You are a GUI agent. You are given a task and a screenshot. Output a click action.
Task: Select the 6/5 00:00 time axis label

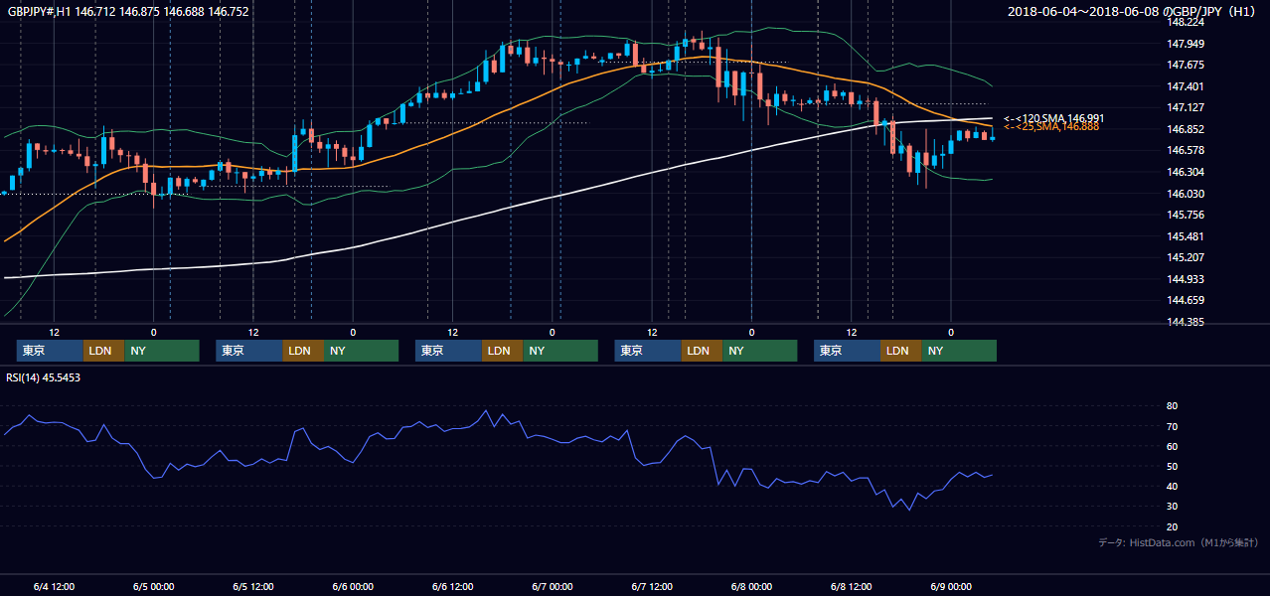click(153, 587)
